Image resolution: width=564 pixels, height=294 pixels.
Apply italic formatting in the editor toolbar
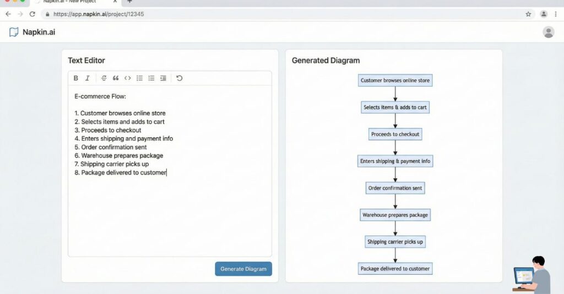[x=87, y=78]
